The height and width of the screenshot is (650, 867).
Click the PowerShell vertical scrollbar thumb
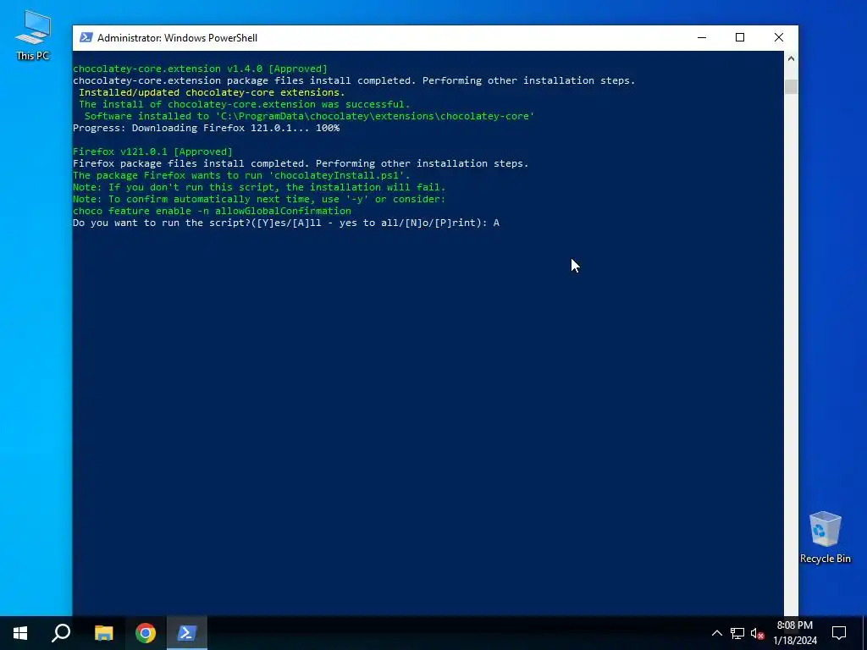pos(791,87)
